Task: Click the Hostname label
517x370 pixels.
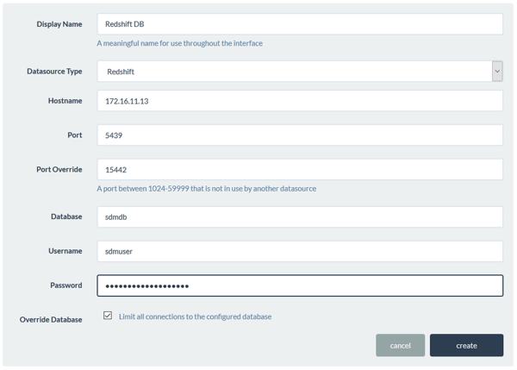Action: (x=65, y=101)
